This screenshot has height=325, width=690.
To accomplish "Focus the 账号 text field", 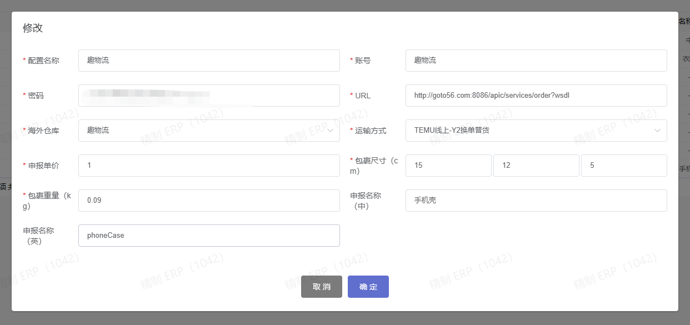I will coord(536,61).
